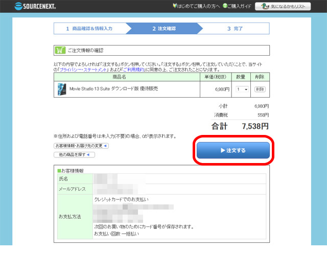Screen dimensions: 327x254
Task: Open the ご利用規約 link
Action: (133, 70)
